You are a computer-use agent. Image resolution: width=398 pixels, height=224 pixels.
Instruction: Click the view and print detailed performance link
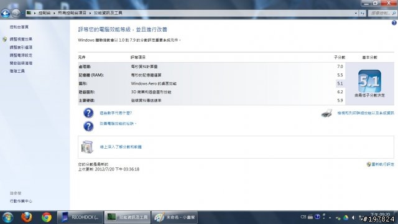pos(366,113)
